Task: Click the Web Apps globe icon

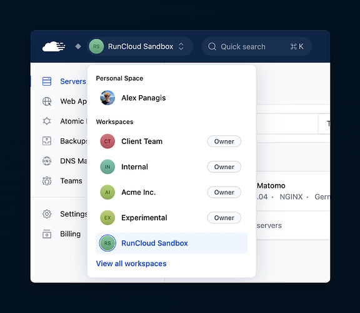Action: [x=47, y=101]
